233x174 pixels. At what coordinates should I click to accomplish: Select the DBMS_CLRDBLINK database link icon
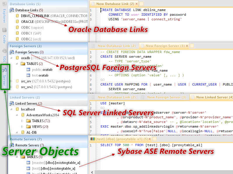coord(17,16)
